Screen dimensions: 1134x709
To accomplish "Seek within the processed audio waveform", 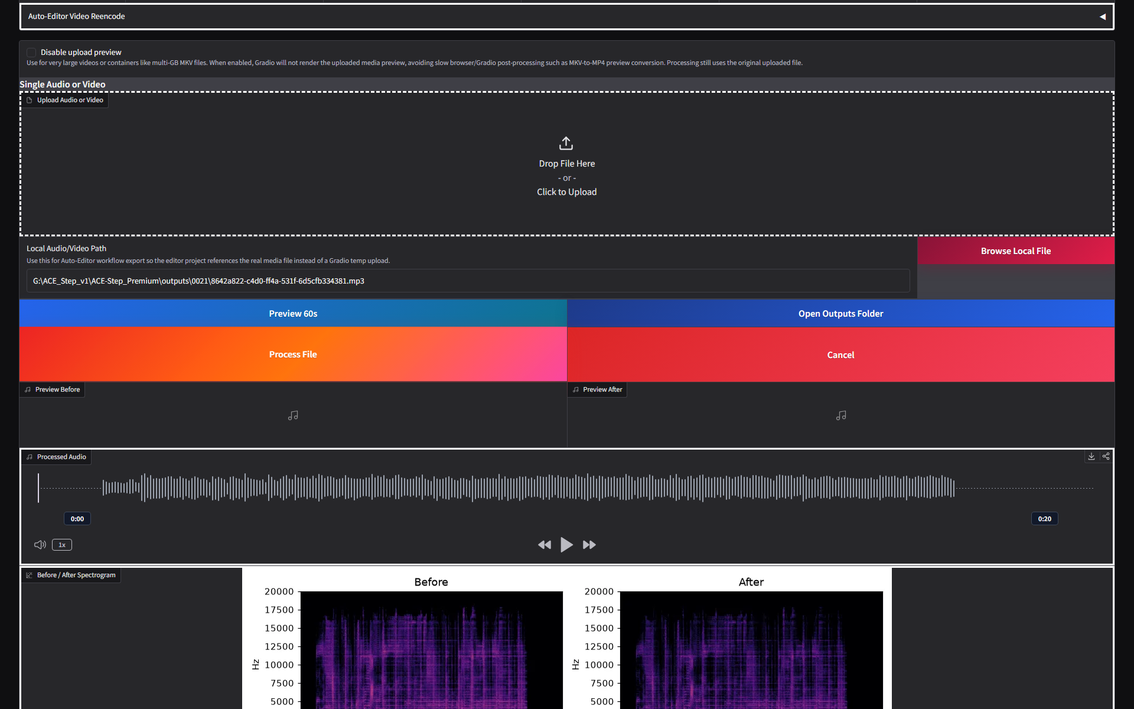I will click(566, 488).
